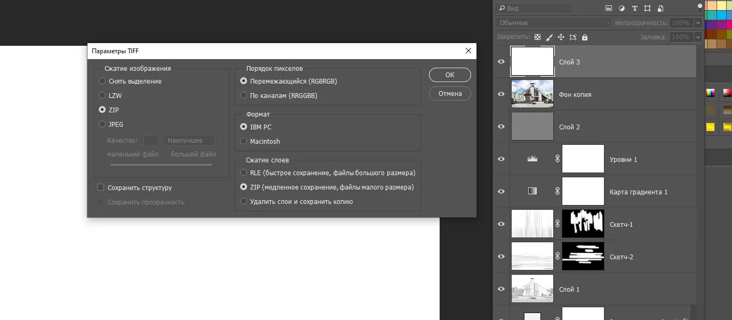The image size is (732, 320).
Task: Select the Уровни 1 layer name
Action: pyautogui.click(x=623, y=159)
